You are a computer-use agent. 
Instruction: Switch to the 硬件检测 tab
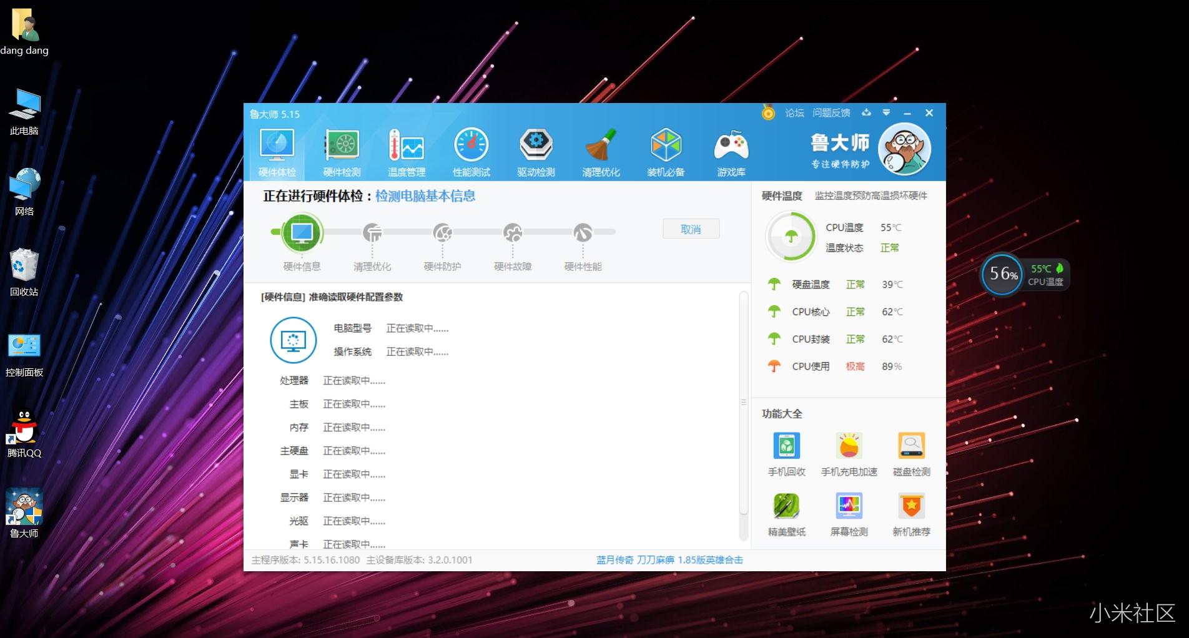click(341, 150)
